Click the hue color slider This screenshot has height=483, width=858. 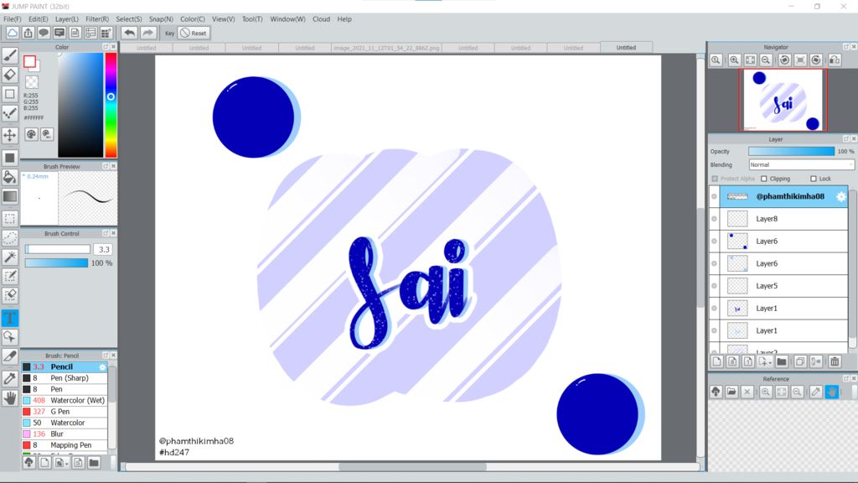coord(111,105)
